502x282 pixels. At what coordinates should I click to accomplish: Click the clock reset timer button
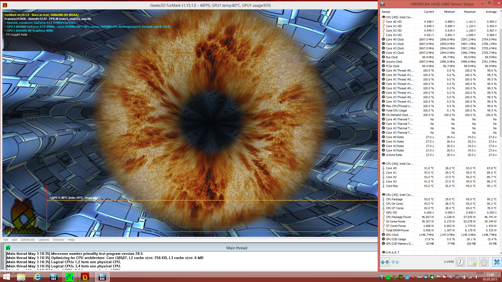(460, 262)
